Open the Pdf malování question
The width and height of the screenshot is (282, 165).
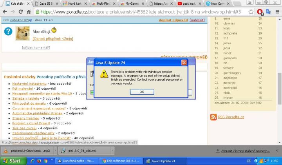pyautogui.click(x=22, y=89)
